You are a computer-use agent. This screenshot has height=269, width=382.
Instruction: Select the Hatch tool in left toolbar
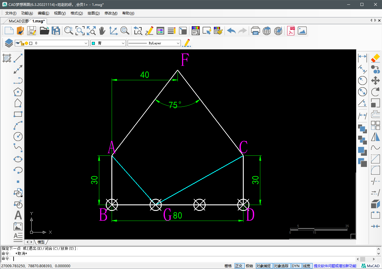pos(7,58)
